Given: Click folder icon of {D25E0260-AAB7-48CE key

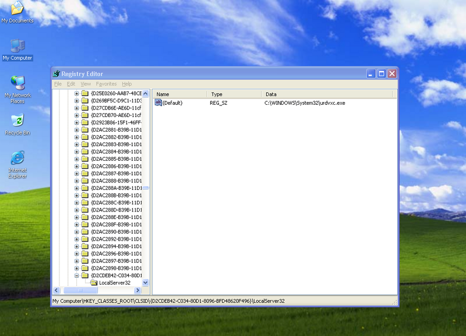Looking at the screenshot, I should 85,93.
